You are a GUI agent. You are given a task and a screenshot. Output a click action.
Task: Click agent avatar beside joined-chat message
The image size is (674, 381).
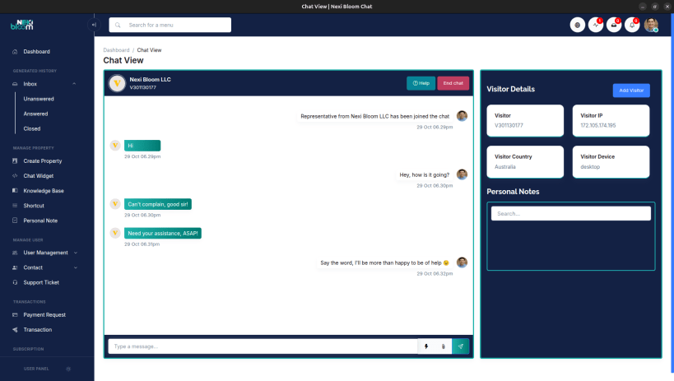462,116
